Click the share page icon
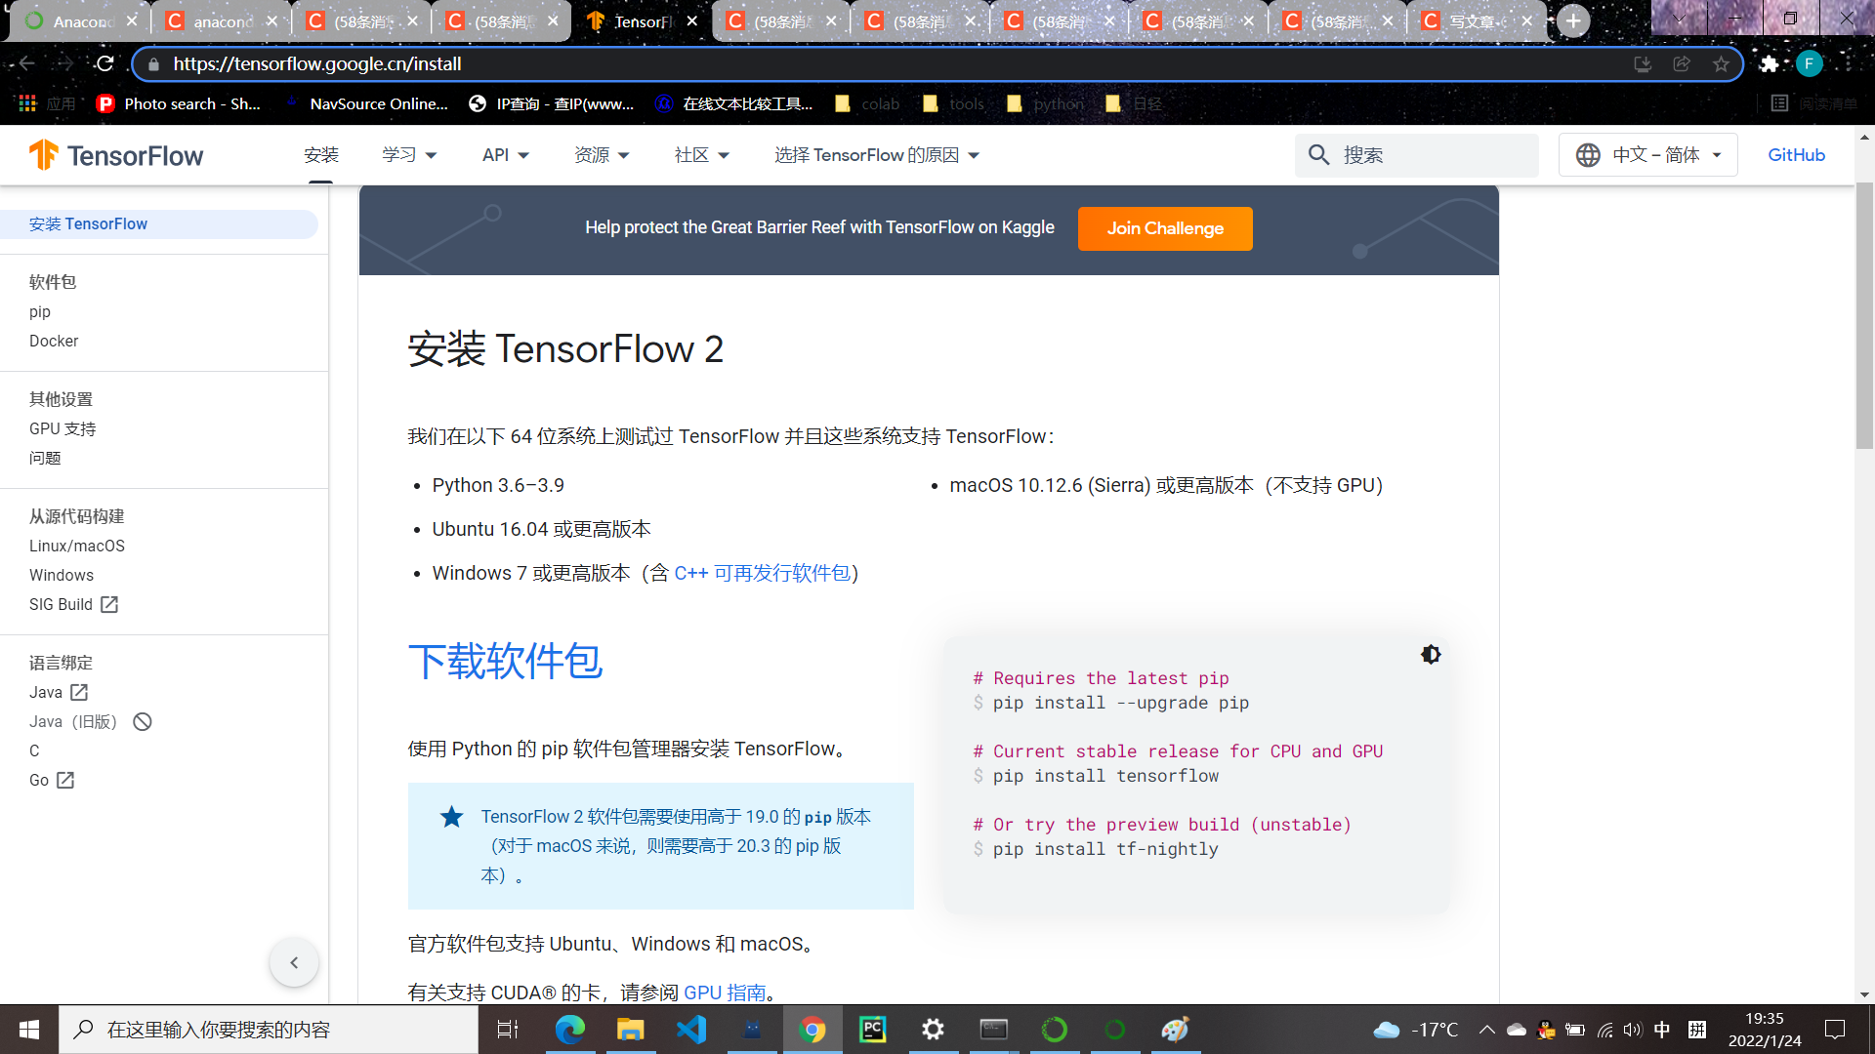This screenshot has height=1054, width=1875. pyautogui.click(x=1682, y=63)
